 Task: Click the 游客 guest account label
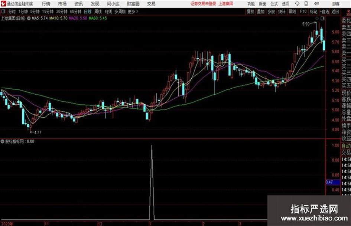pyautogui.click(x=336, y=4)
